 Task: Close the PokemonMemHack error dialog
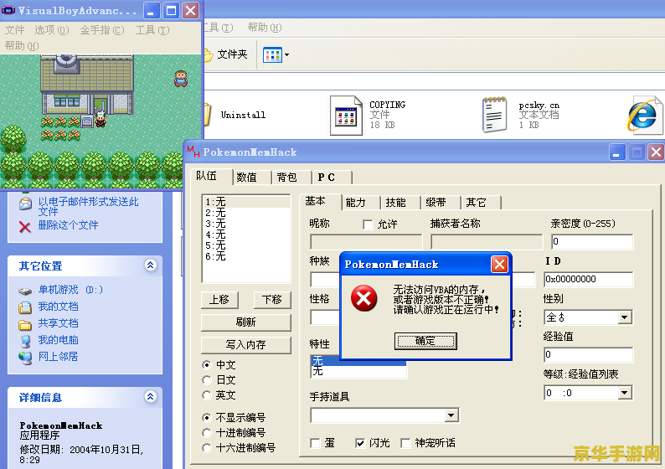click(500, 264)
